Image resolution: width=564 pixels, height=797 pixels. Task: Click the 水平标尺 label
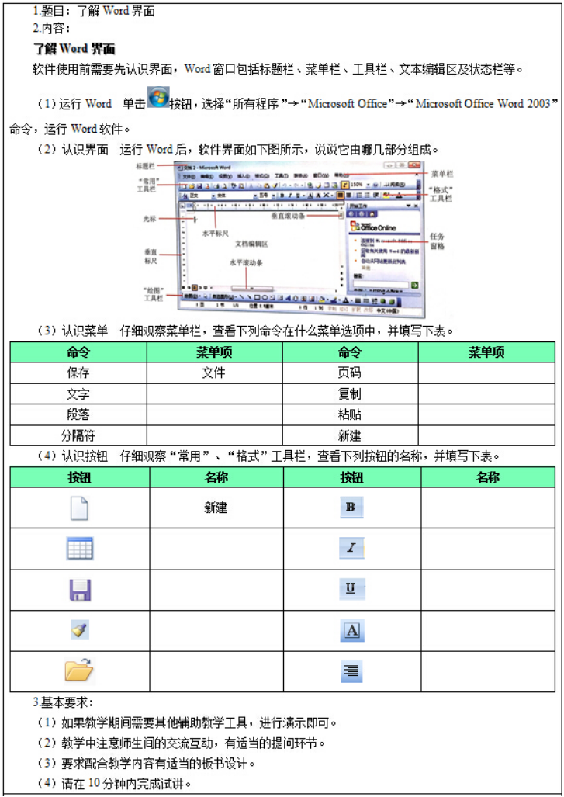point(216,234)
